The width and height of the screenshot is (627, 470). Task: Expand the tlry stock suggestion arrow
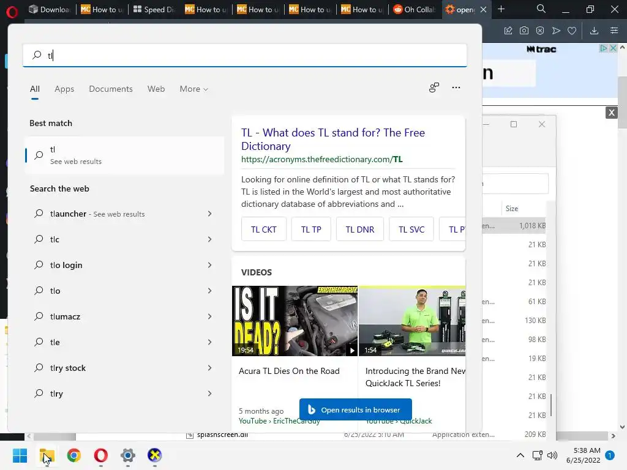(x=209, y=368)
